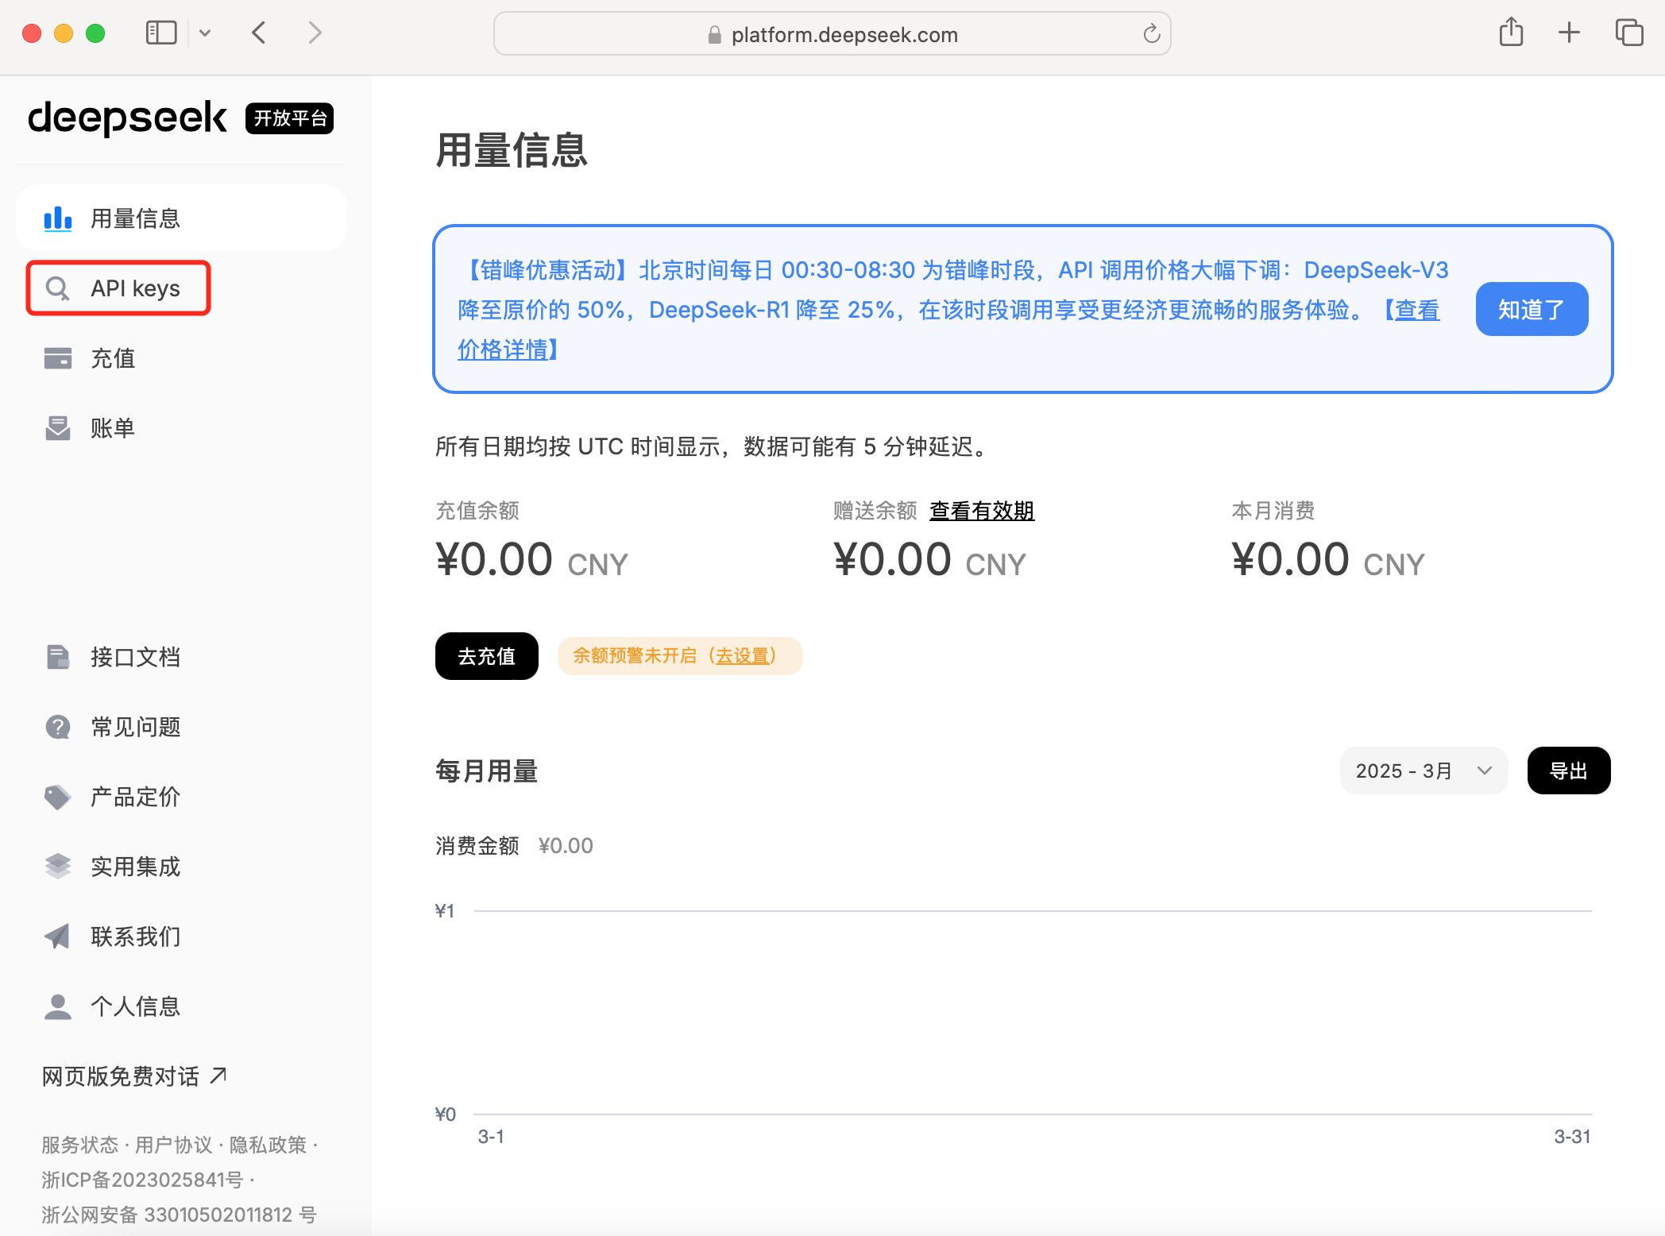Click the price tag icon beside 产品定价
Image resolution: width=1665 pixels, height=1236 pixels.
pos(58,797)
